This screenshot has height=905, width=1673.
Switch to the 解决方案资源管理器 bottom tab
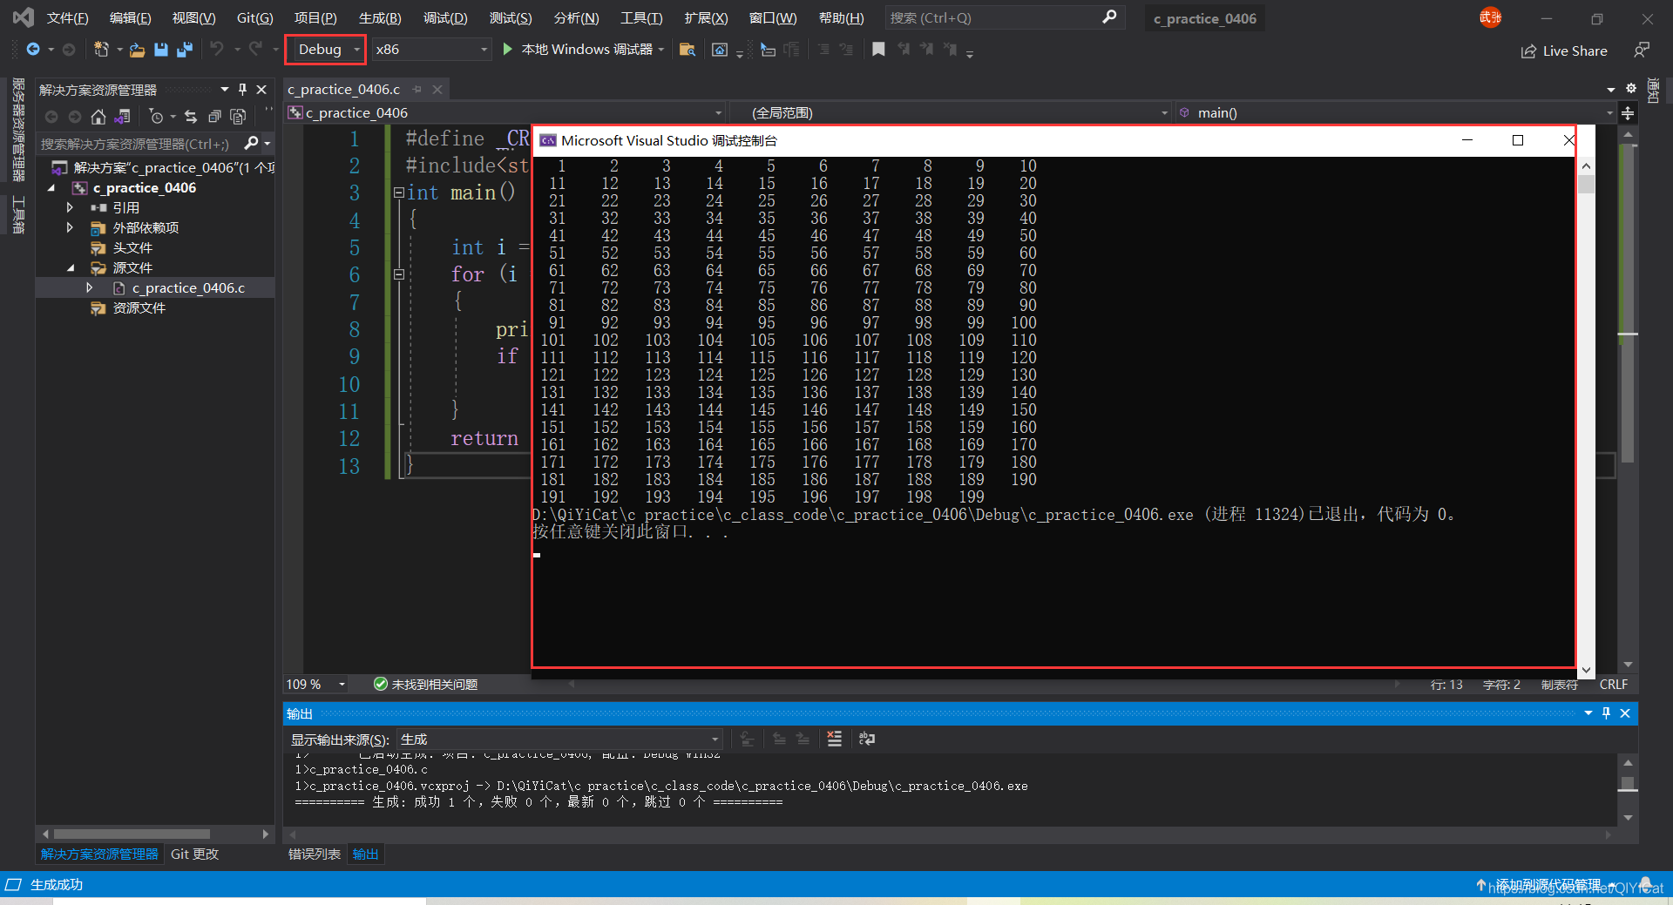99,854
